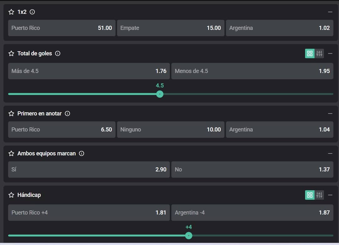Choose Sí for both teams scoring

tap(89, 170)
